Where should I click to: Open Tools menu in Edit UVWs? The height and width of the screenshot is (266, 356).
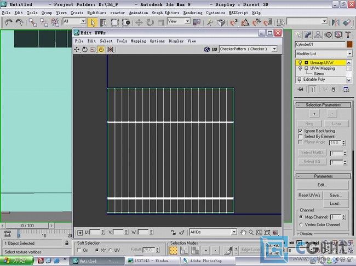122,41
